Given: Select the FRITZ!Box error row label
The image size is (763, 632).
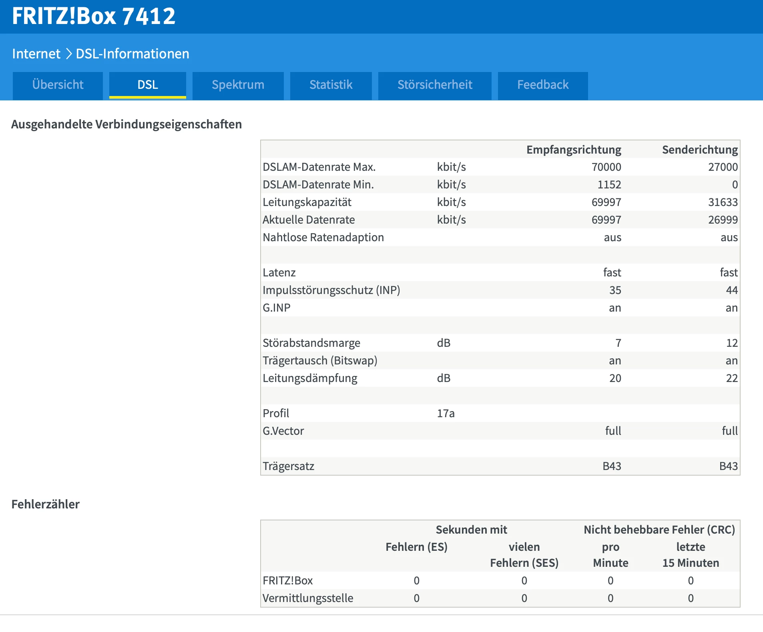Looking at the screenshot, I should coord(287,580).
